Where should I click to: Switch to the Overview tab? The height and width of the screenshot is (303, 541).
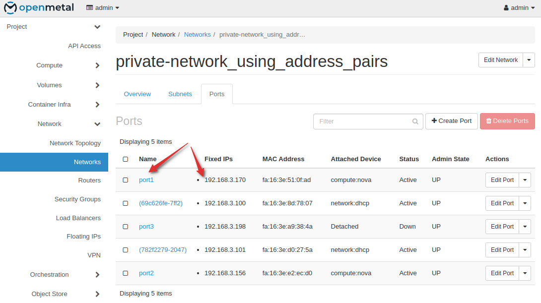click(x=137, y=94)
